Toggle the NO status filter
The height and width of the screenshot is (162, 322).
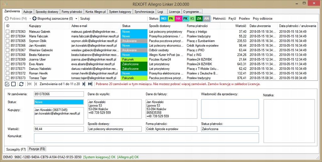pyautogui.click(x=164, y=18)
